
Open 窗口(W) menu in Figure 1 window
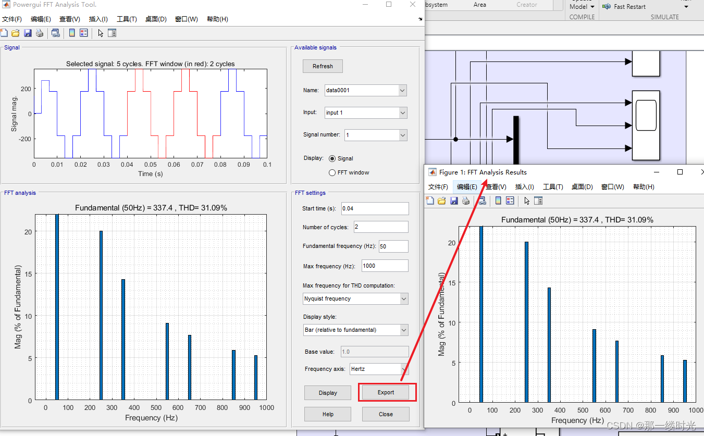613,187
